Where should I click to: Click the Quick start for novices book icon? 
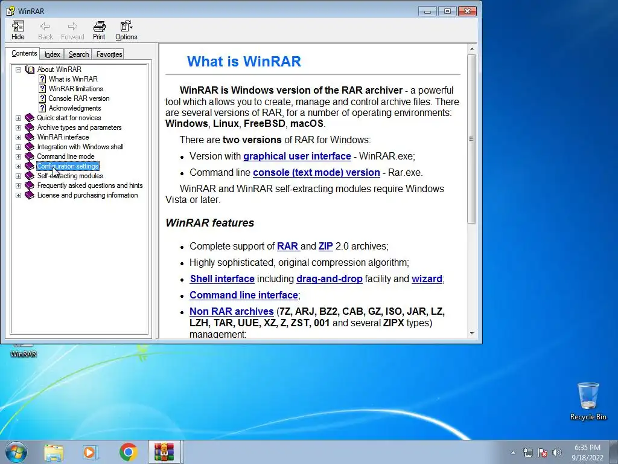[x=30, y=118]
